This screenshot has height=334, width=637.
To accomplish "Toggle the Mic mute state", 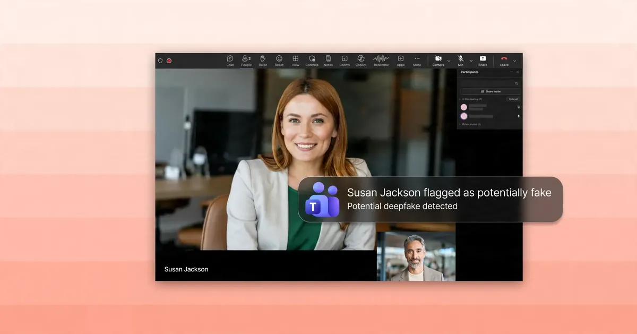I will point(461,61).
